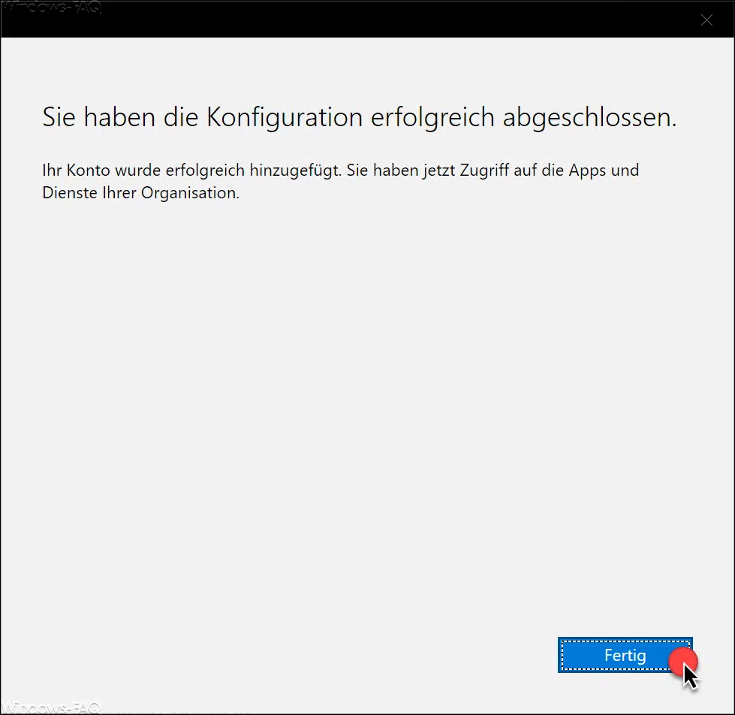The image size is (735, 715).
Task: Click the word "abgeschlossen" in the heading
Action: tap(589, 118)
